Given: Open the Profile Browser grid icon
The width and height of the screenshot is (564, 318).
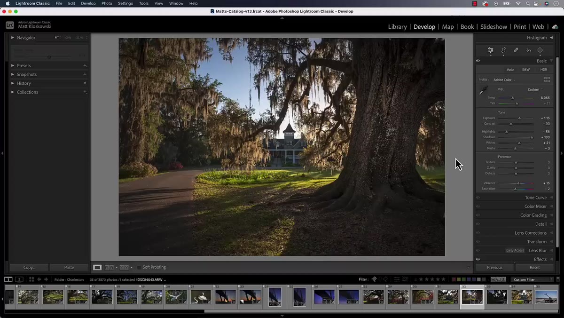Looking at the screenshot, I should (547, 79).
